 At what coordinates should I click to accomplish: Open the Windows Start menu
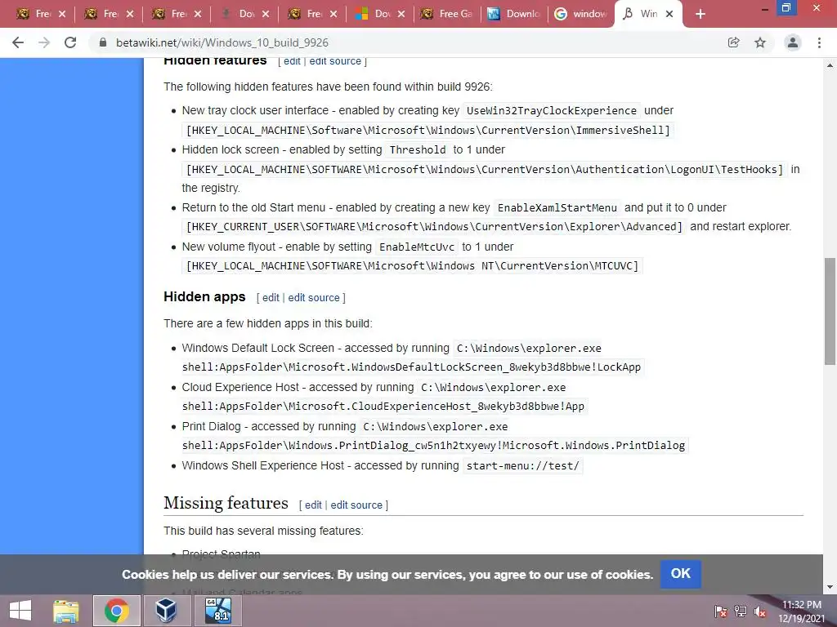coord(20,611)
